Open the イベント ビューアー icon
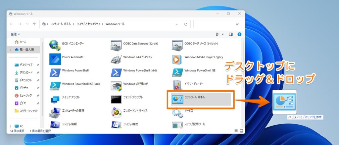 tap(177, 85)
